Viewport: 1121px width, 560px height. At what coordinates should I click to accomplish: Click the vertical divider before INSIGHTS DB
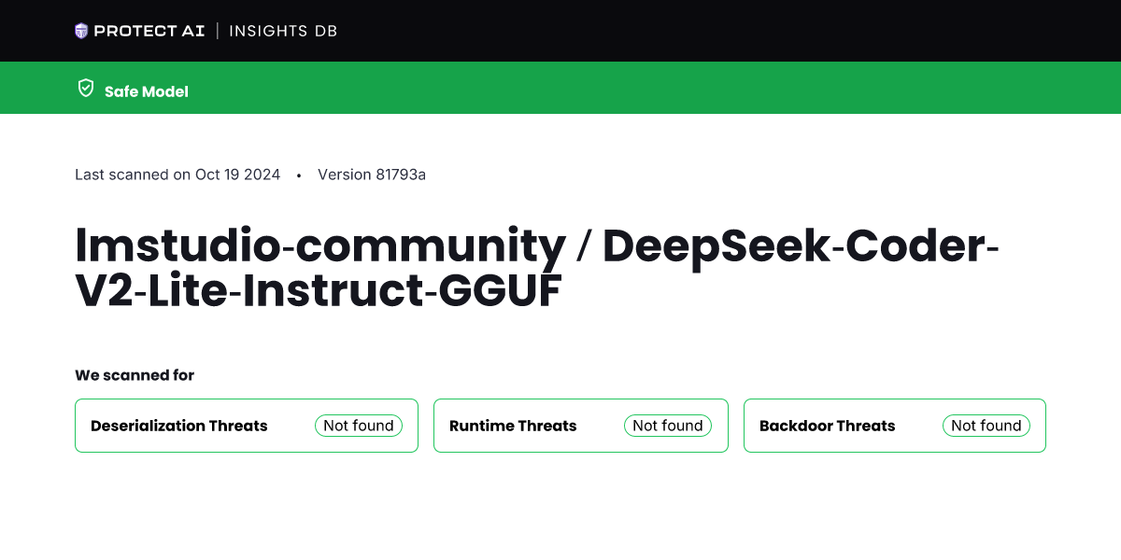point(218,31)
